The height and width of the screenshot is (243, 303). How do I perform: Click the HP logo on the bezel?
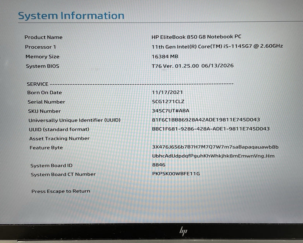point(183,231)
